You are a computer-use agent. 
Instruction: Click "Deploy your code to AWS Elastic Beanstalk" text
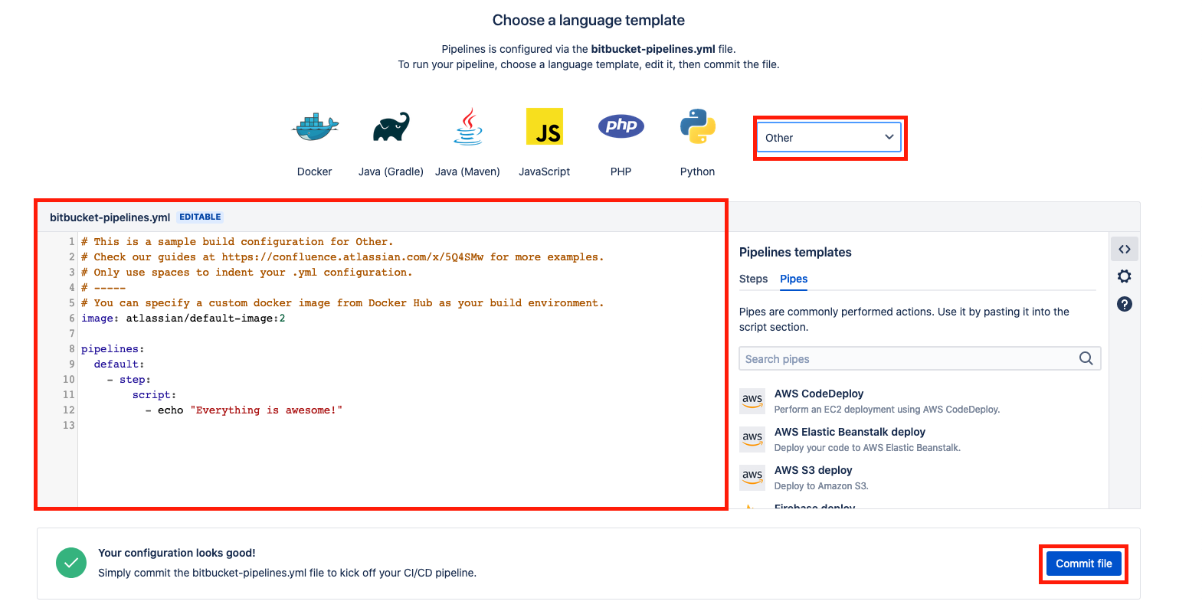867,448
